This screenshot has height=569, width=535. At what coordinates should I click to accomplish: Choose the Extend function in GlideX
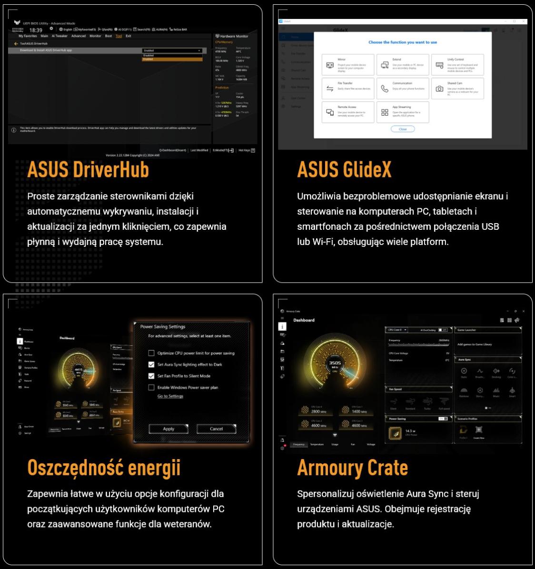point(403,65)
